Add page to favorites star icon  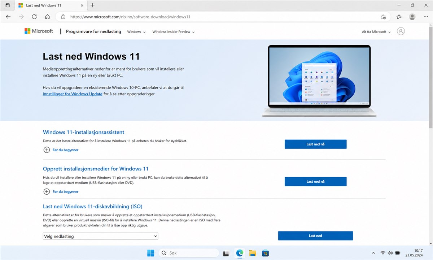[383, 17]
